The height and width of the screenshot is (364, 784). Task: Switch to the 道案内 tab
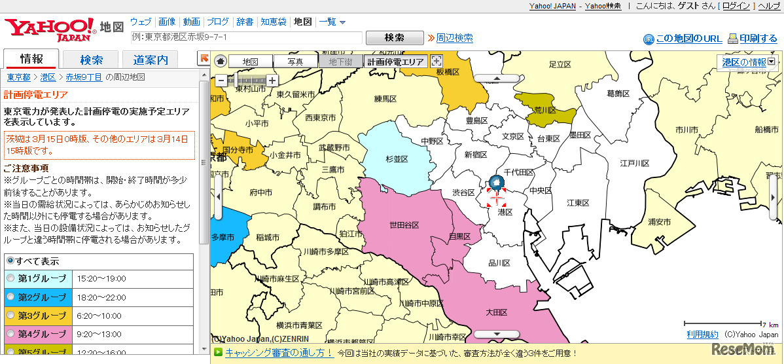(x=151, y=60)
